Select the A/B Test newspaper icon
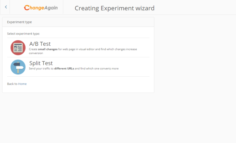Viewport: 236px width, 143px height. 18,48
